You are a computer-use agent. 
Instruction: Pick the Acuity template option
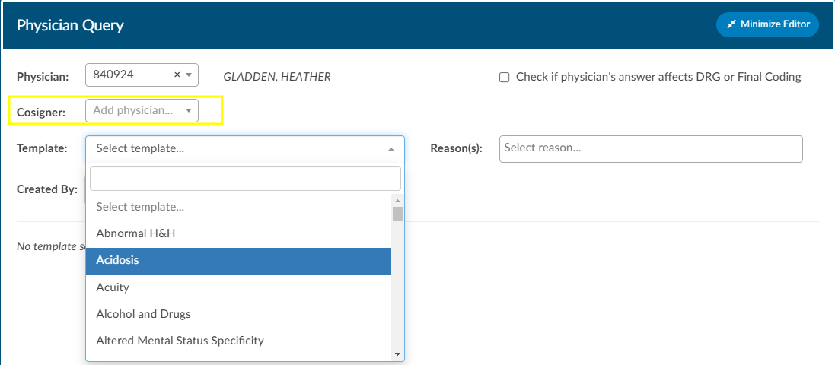[x=238, y=287]
